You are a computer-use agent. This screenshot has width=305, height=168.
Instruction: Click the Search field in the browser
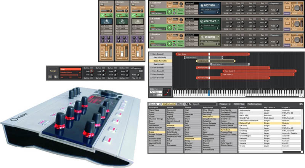point(202,104)
